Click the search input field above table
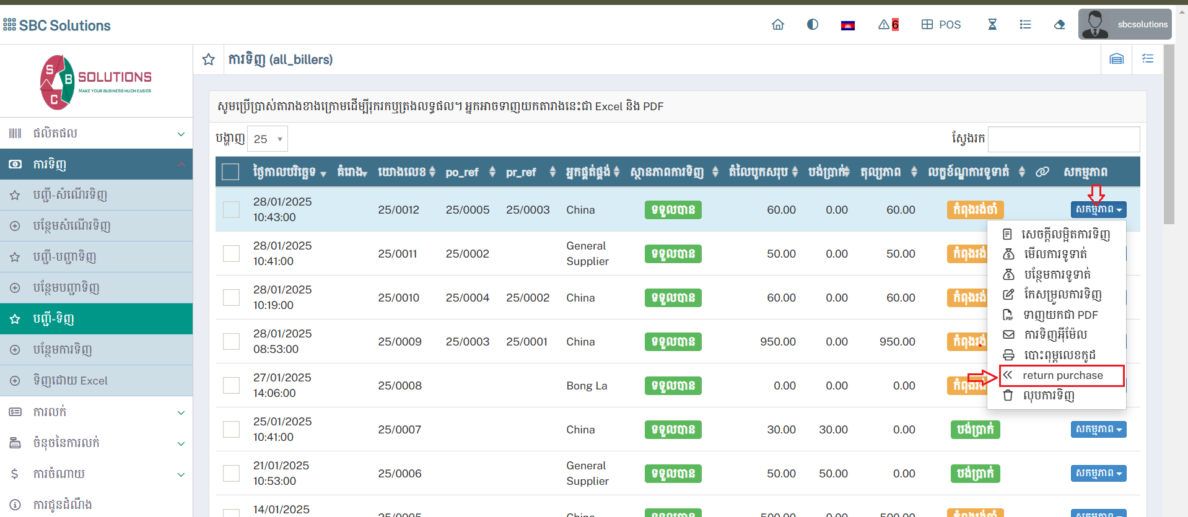Screen dimensions: 1188x517 point(1064,139)
